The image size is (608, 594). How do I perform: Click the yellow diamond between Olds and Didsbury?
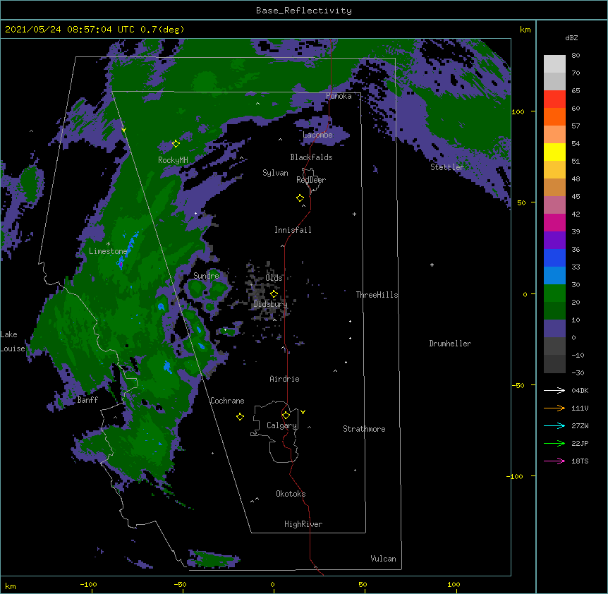pos(274,294)
